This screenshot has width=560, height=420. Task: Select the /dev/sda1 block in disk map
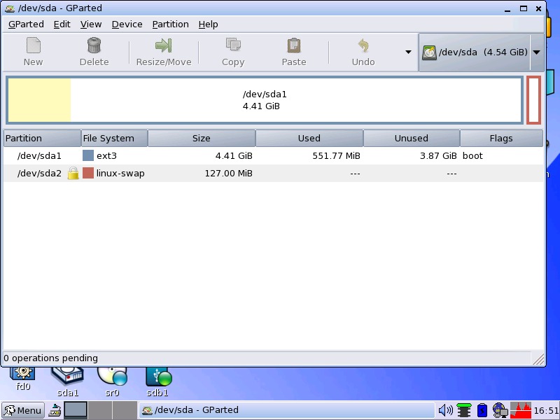[x=265, y=100]
